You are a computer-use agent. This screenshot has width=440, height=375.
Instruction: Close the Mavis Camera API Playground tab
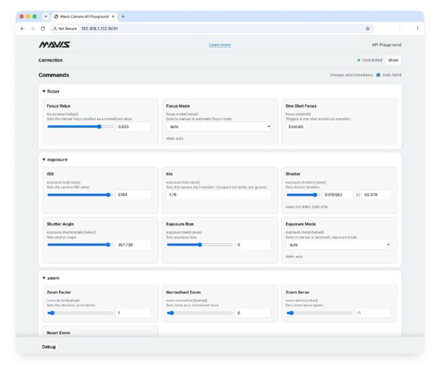[113, 17]
